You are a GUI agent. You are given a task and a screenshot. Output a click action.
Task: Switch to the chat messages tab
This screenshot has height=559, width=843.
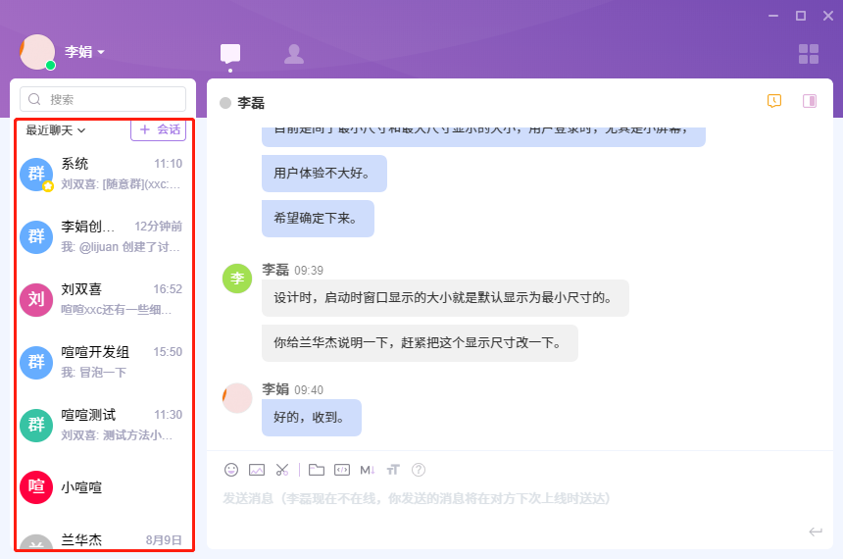[x=230, y=53]
